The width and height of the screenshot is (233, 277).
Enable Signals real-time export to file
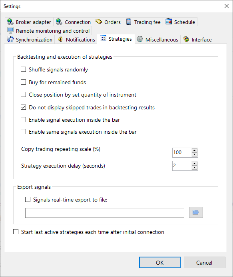coord(28,200)
